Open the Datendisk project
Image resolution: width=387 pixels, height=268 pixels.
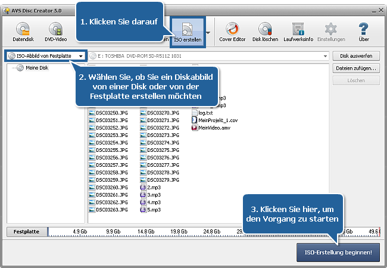pos(23,32)
